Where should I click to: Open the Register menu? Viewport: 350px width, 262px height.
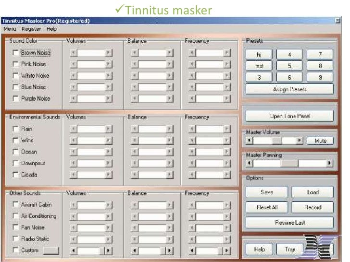coord(31,29)
